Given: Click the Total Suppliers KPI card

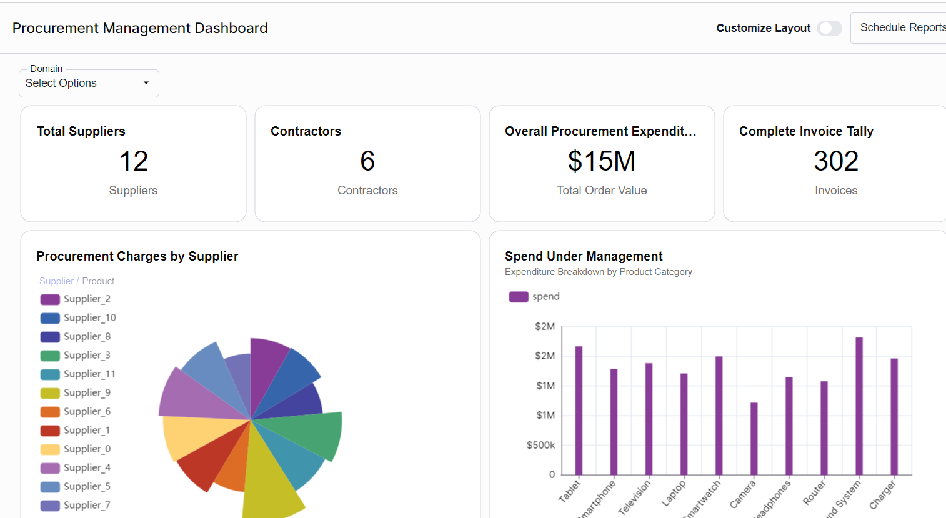Looking at the screenshot, I should point(133,163).
